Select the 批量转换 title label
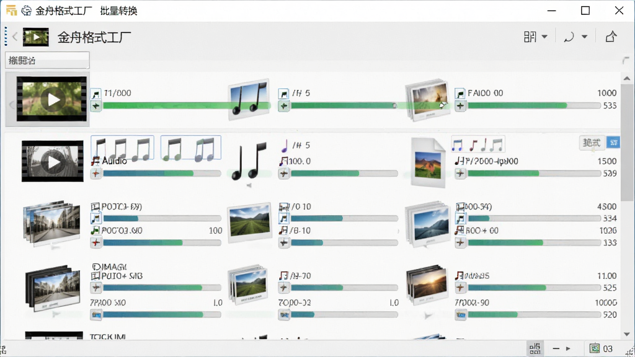This screenshot has width=635, height=357. (118, 11)
